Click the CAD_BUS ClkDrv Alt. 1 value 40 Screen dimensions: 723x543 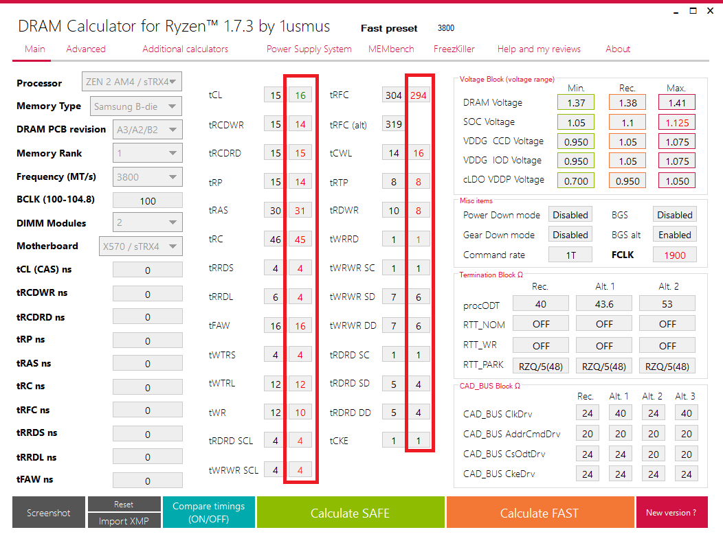[x=621, y=413]
